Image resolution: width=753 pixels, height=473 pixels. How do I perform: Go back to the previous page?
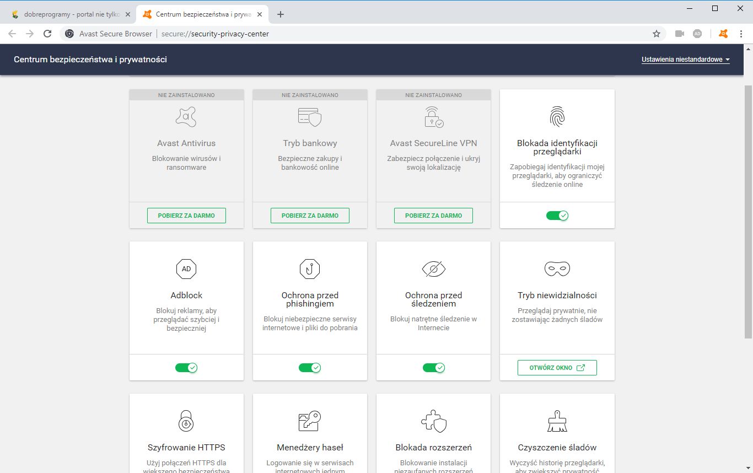pos(12,34)
